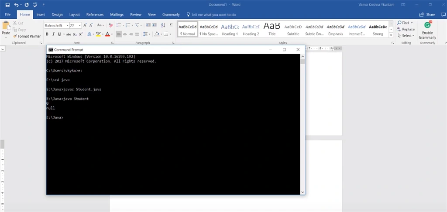
Task: Toggle Italic formatting
Action: (53, 34)
